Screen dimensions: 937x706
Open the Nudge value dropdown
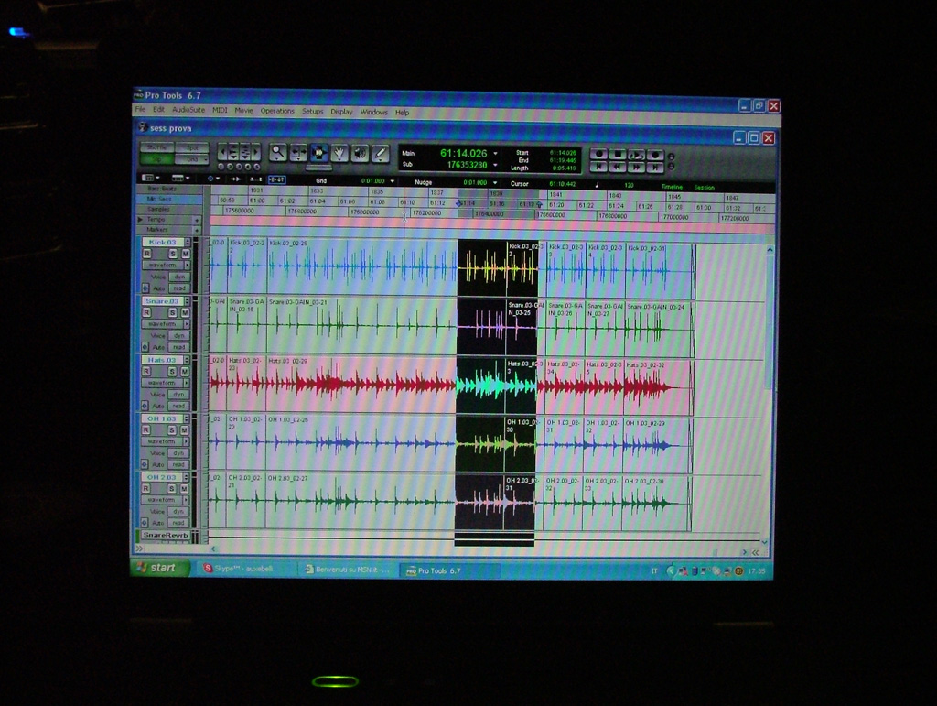point(495,181)
